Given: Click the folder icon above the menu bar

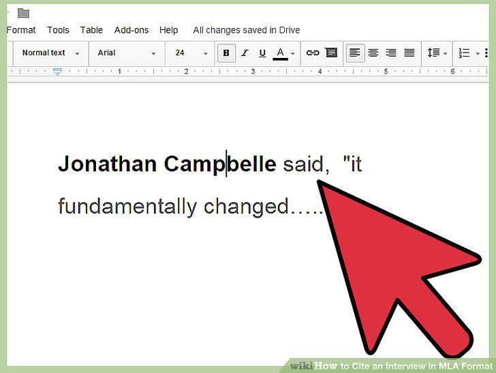Looking at the screenshot, I should point(23,14).
